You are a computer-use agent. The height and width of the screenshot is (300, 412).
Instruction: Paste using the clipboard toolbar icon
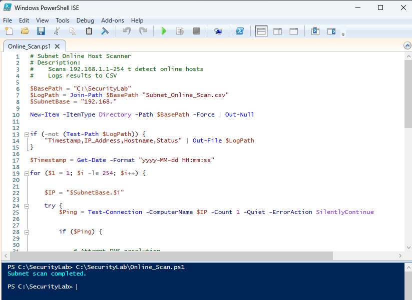(89, 31)
